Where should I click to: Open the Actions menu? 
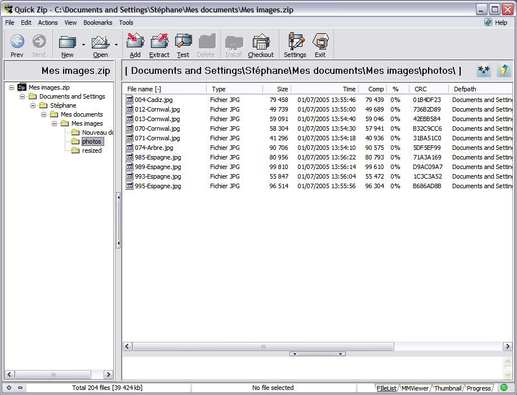tap(48, 23)
